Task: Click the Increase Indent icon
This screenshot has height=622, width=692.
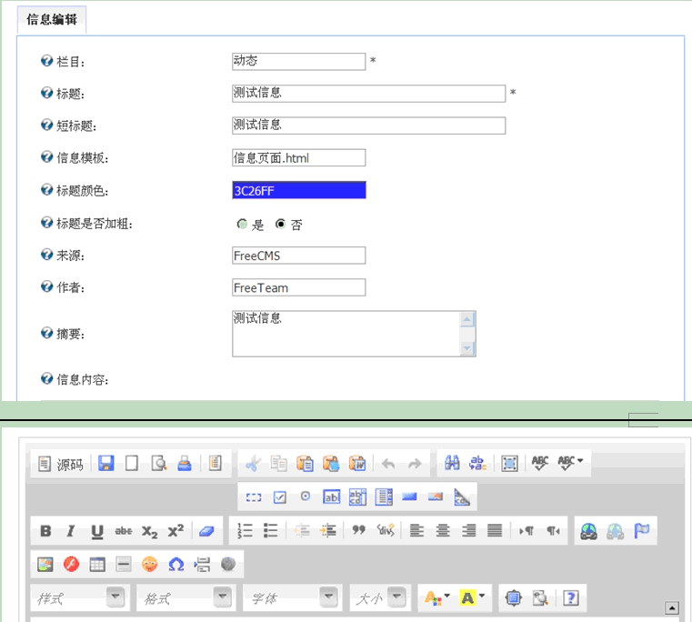Action: click(x=328, y=530)
